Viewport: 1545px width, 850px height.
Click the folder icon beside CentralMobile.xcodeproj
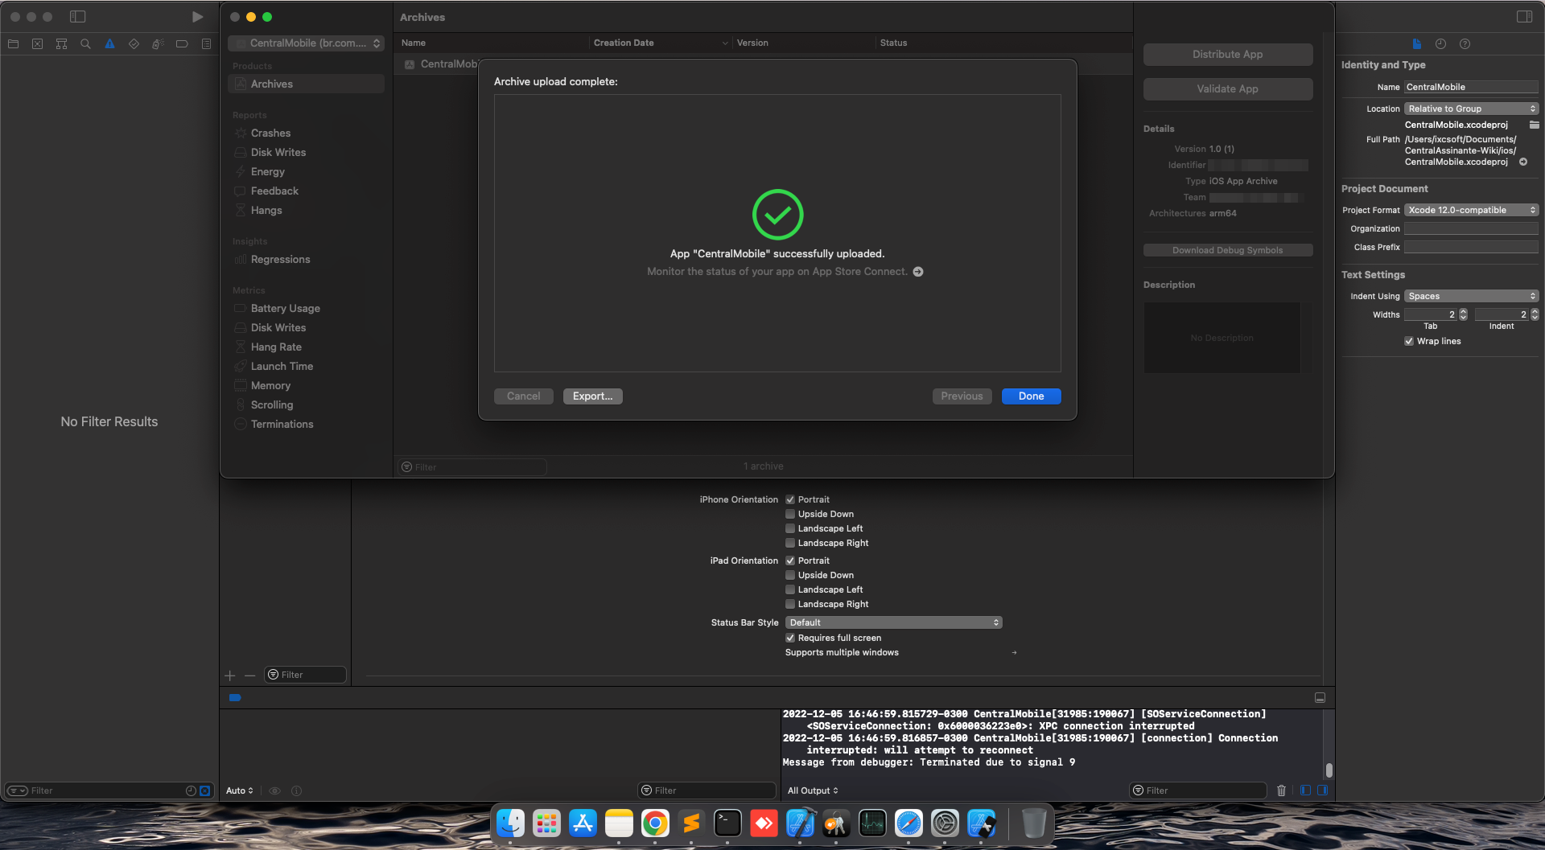(x=1534, y=125)
